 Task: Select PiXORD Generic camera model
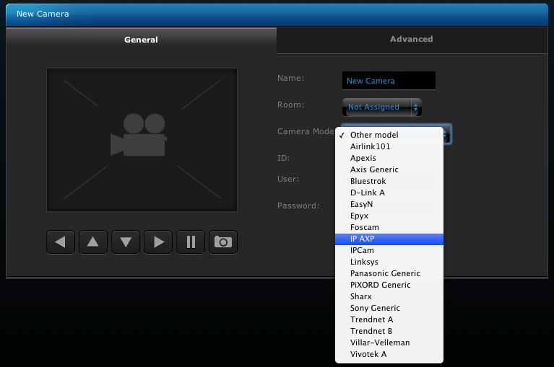click(389, 285)
